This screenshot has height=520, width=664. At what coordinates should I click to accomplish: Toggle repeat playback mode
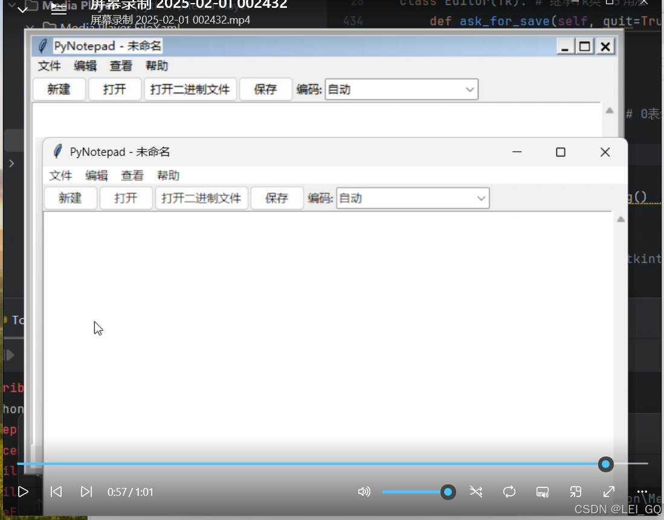tap(509, 492)
